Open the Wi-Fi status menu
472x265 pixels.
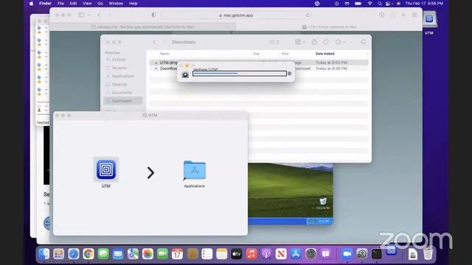pyautogui.click(x=369, y=4)
